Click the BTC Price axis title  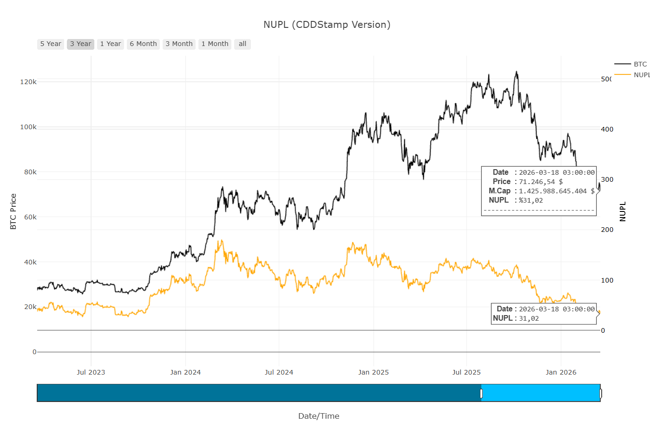pos(13,211)
